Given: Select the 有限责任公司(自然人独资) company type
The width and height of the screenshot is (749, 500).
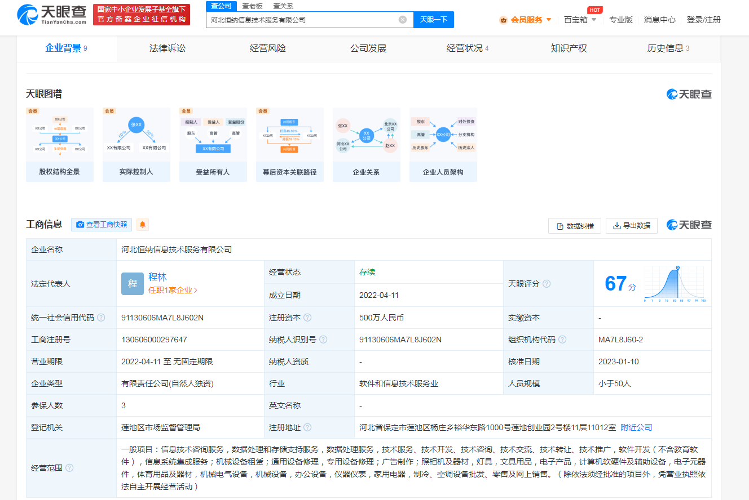Looking at the screenshot, I should (x=168, y=383).
